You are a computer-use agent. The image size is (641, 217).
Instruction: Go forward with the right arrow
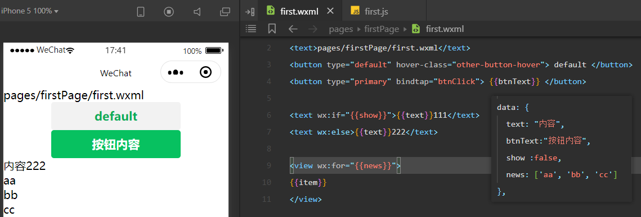(x=313, y=29)
